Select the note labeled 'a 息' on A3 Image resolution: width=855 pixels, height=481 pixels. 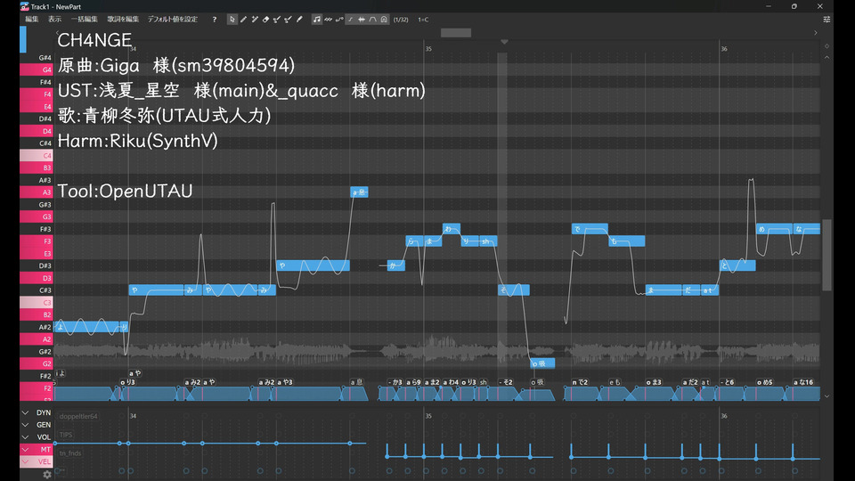click(x=359, y=192)
